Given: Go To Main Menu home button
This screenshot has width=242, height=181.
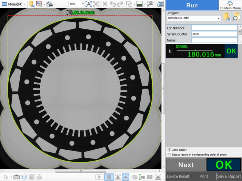Looking at the screenshot, I should (x=230, y=5).
